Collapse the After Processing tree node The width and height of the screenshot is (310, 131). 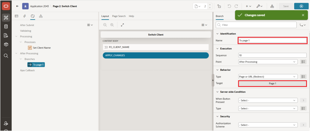coord(16,53)
